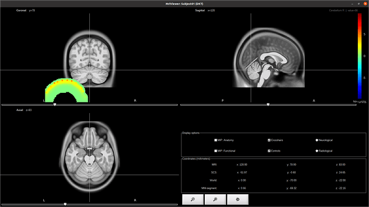The height and width of the screenshot is (207, 369).
Task: Click the MRI x: 128.00 value
Action: tap(242, 165)
